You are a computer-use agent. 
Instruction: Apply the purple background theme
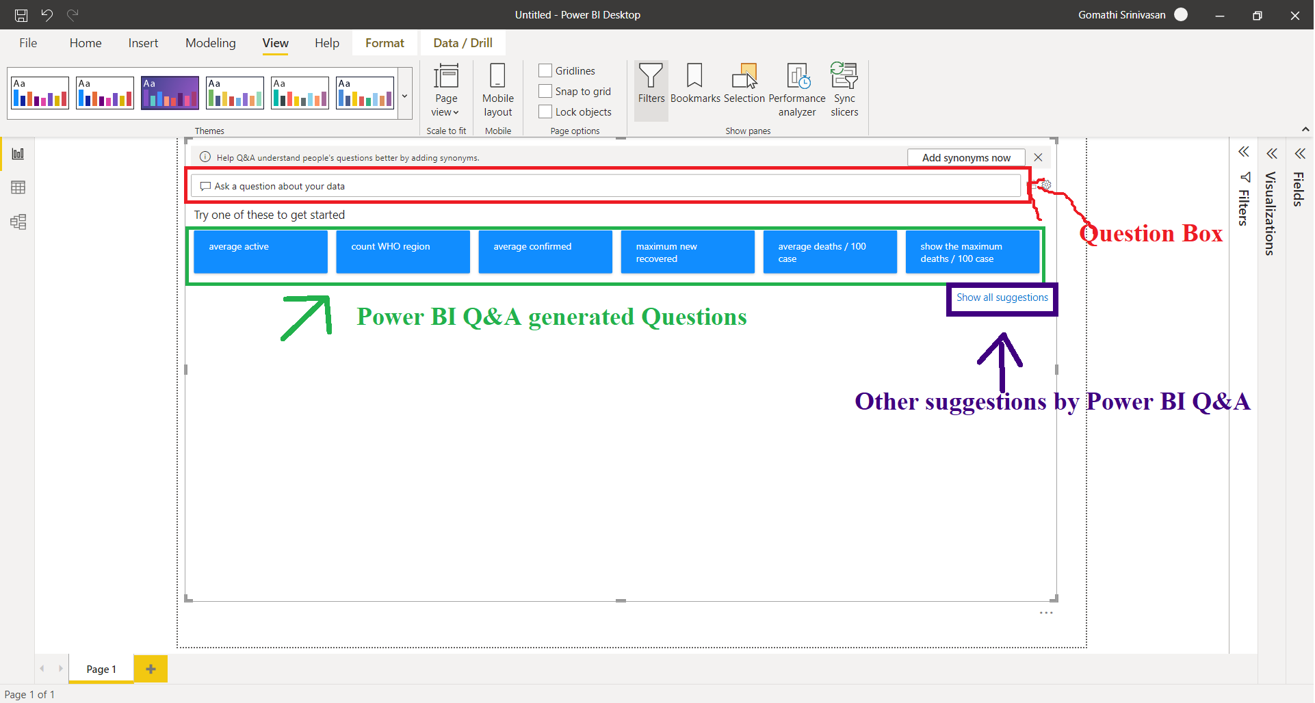click(170, 93)
